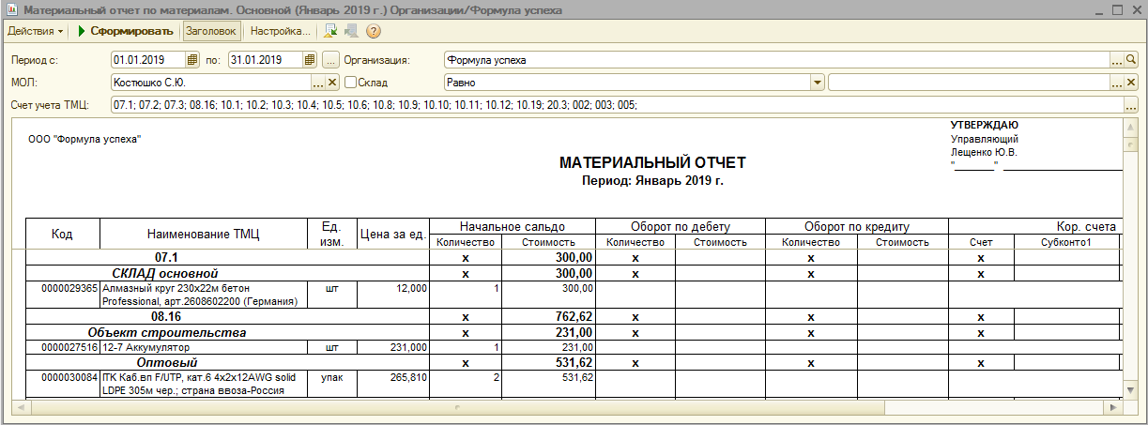Viewport: 1148px width, 425px height.
Task: Enable the Склад checkbox
Action: pos(350,83)
